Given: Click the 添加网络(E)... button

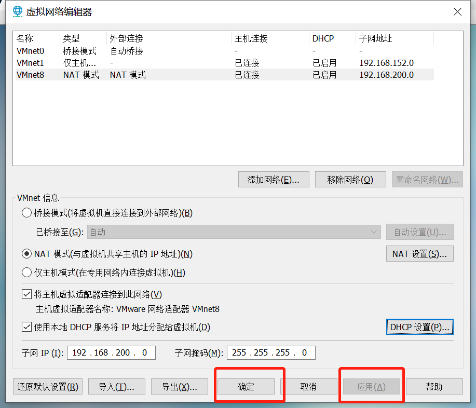Looking at the screenshot, I should click(x=274, y=180).
